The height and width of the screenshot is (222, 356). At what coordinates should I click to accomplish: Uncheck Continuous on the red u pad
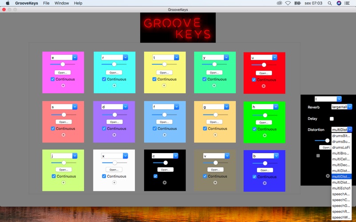click(254, 80)
